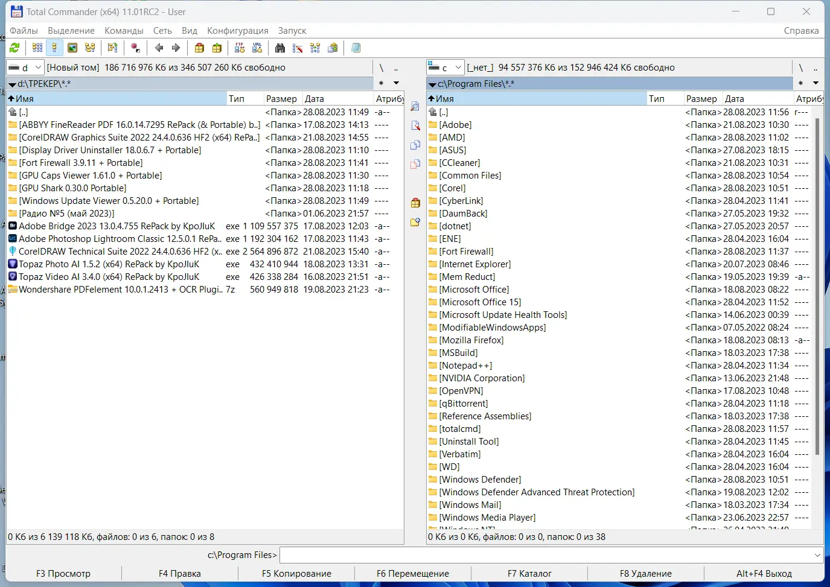Click the unpack archive toolbar icon

pos(217,48)
